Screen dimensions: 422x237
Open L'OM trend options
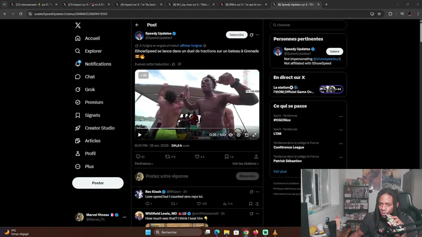pos(341,130)
